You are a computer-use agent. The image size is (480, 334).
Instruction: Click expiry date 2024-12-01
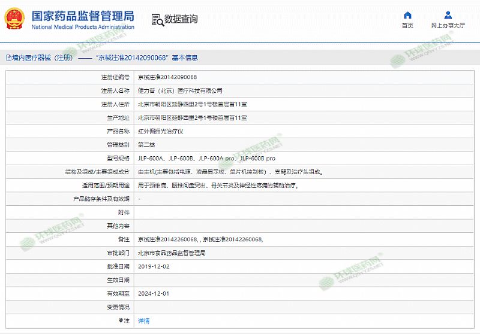(x=154, y=293)
